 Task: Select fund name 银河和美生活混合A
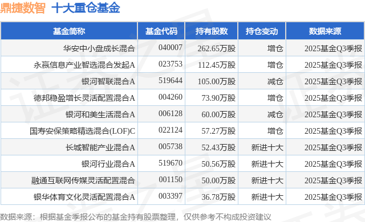pos(100,114)
